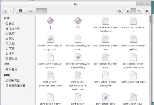Click the vertical scrollbar handle in file view
Image resolution: width=154 pixels, height=105 pixels.
[150, 19]
